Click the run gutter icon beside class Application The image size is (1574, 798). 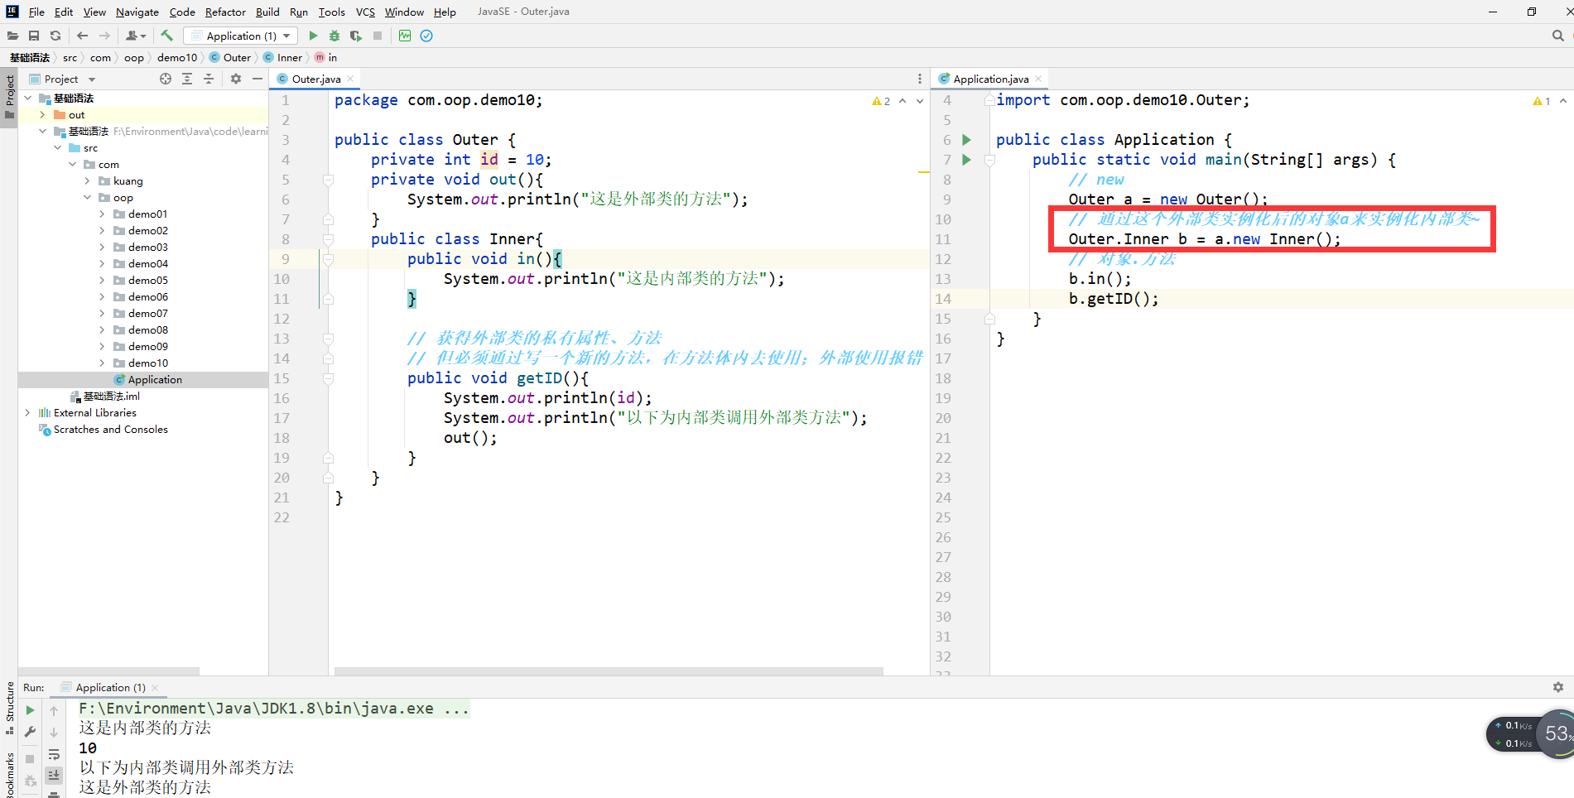tap(966, 140)
